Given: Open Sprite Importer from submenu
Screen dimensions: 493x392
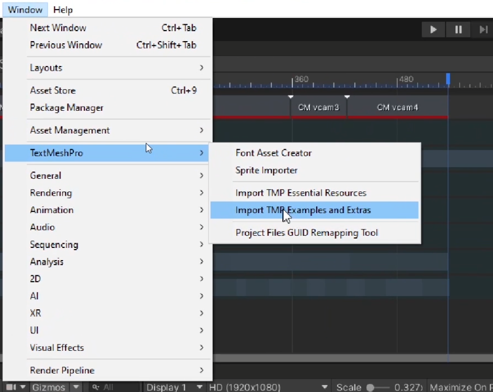Looking at the screenshot, I should pyautogui.click(x=267, y=170).
